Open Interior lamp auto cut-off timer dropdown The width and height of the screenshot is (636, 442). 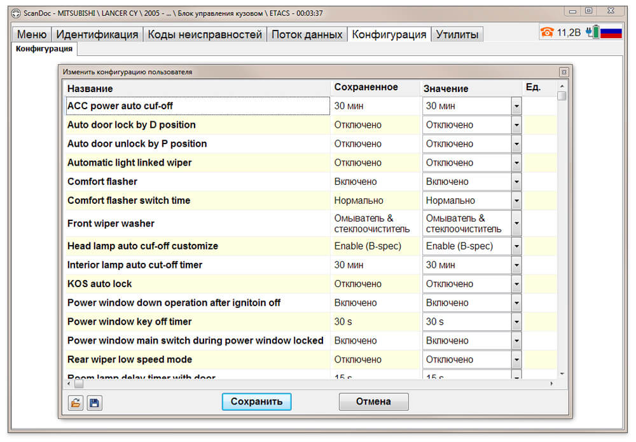[x=516, y=265]
